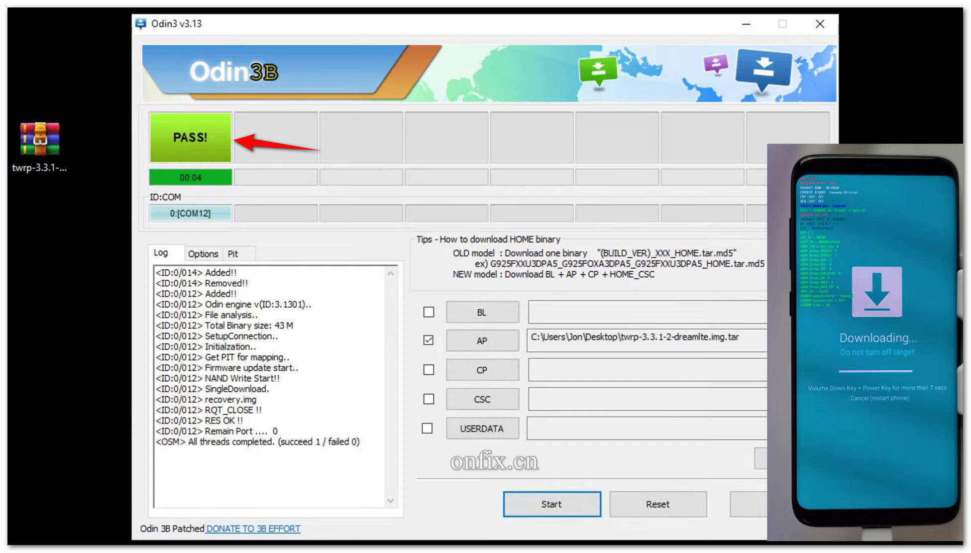Click the CP file path field

coord(647,370)
